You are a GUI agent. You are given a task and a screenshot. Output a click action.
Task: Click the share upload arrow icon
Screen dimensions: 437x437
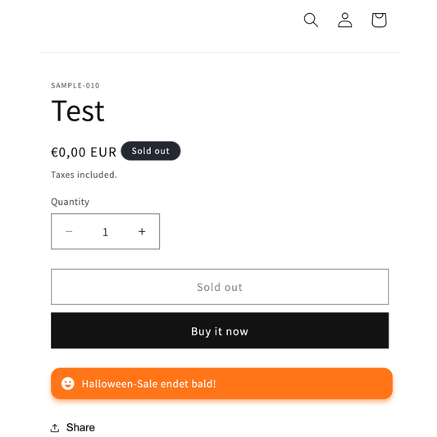(55, 427)
